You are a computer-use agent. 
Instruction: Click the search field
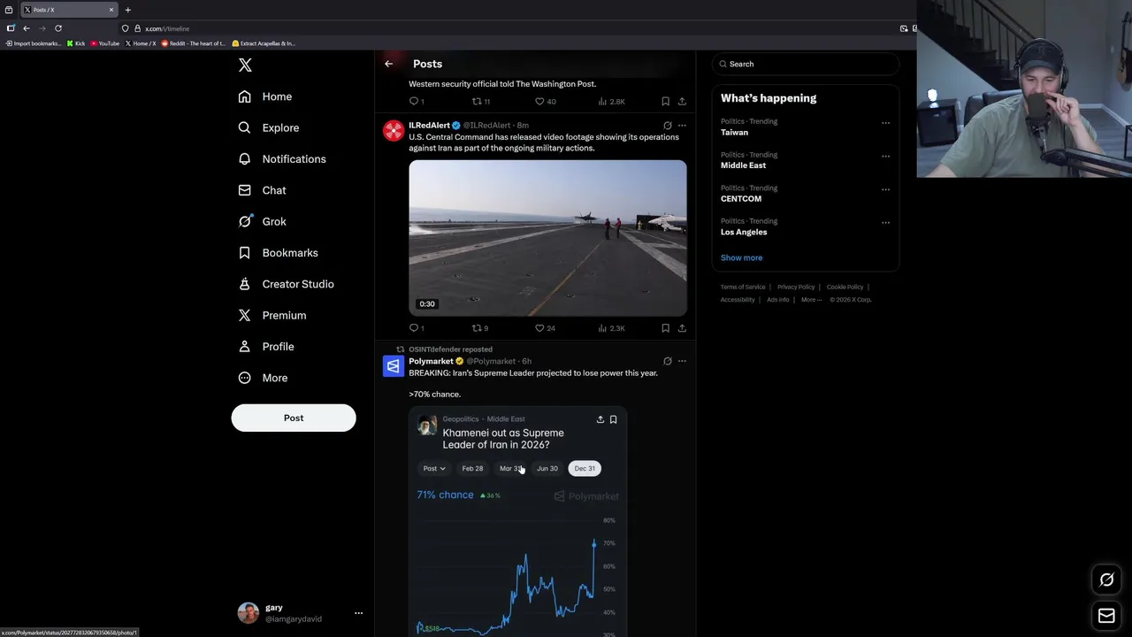805,64
